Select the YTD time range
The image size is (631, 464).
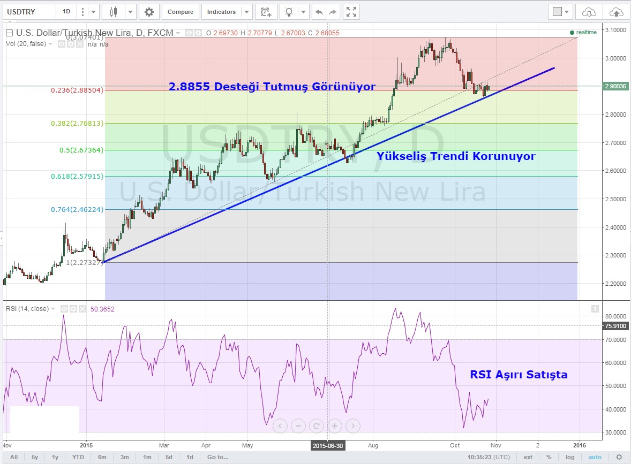tap(78, 457)
